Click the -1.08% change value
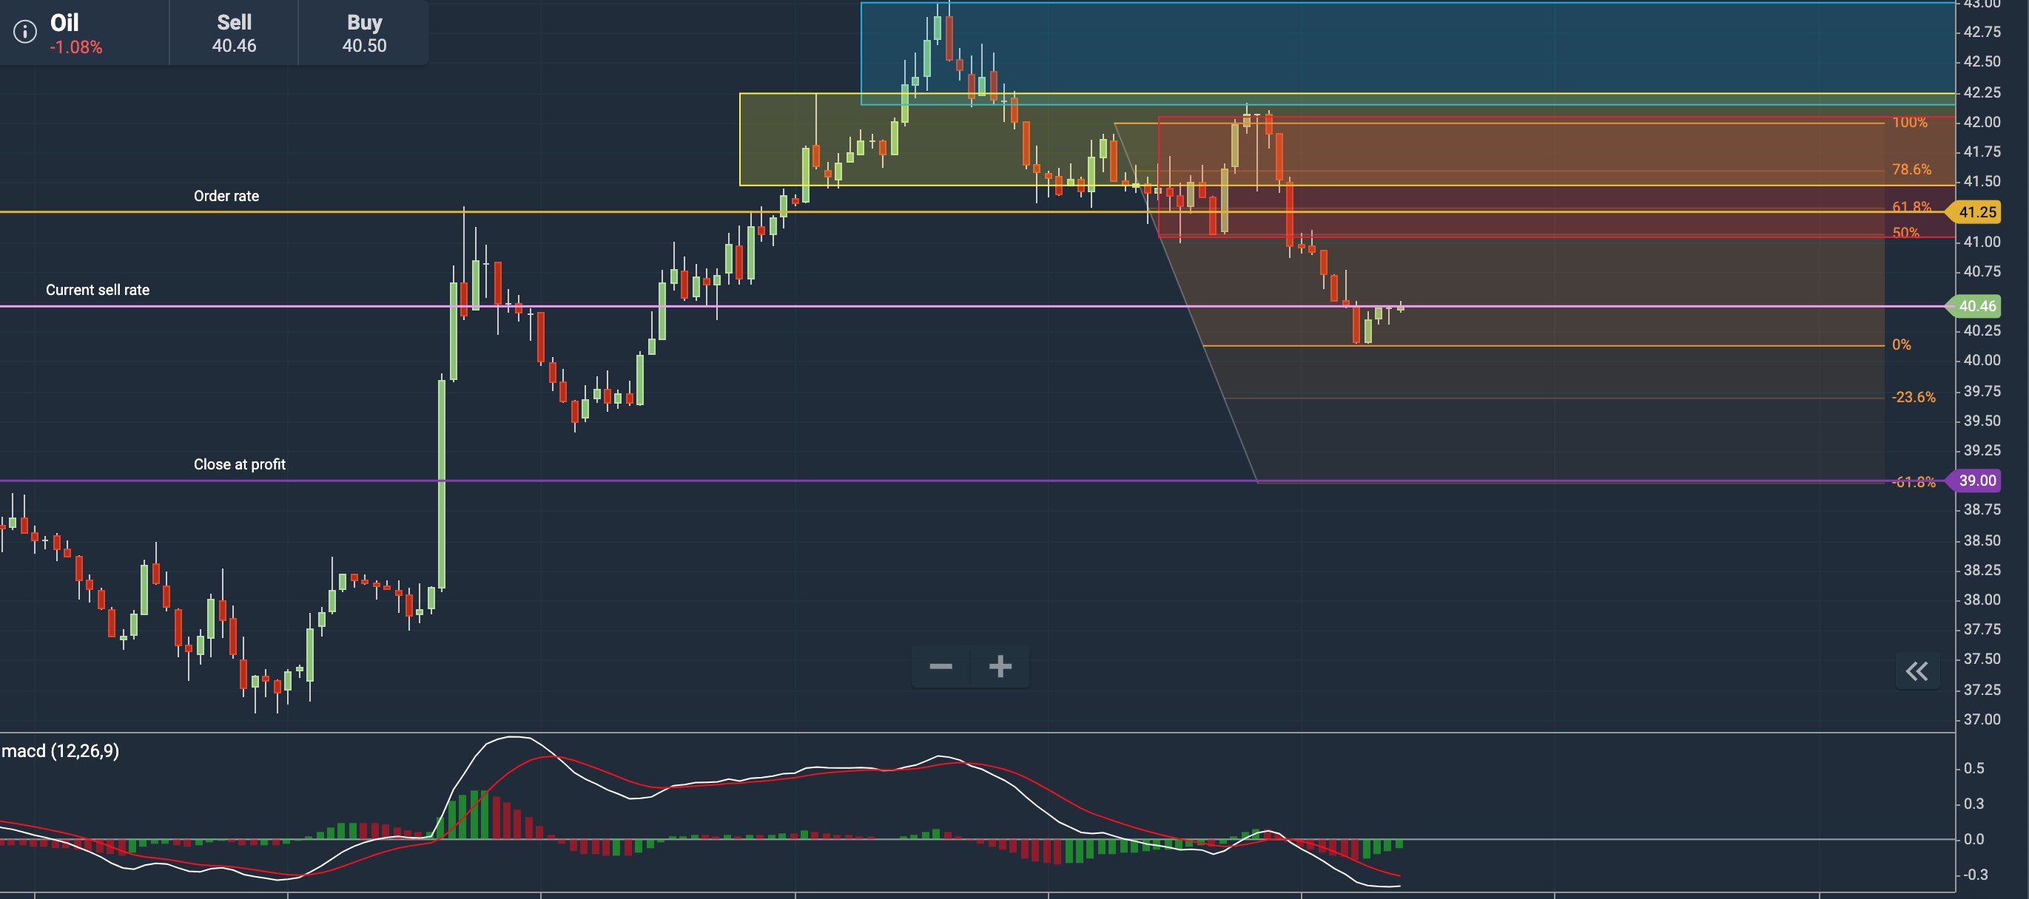2029x899 pixels. [75, 47]
